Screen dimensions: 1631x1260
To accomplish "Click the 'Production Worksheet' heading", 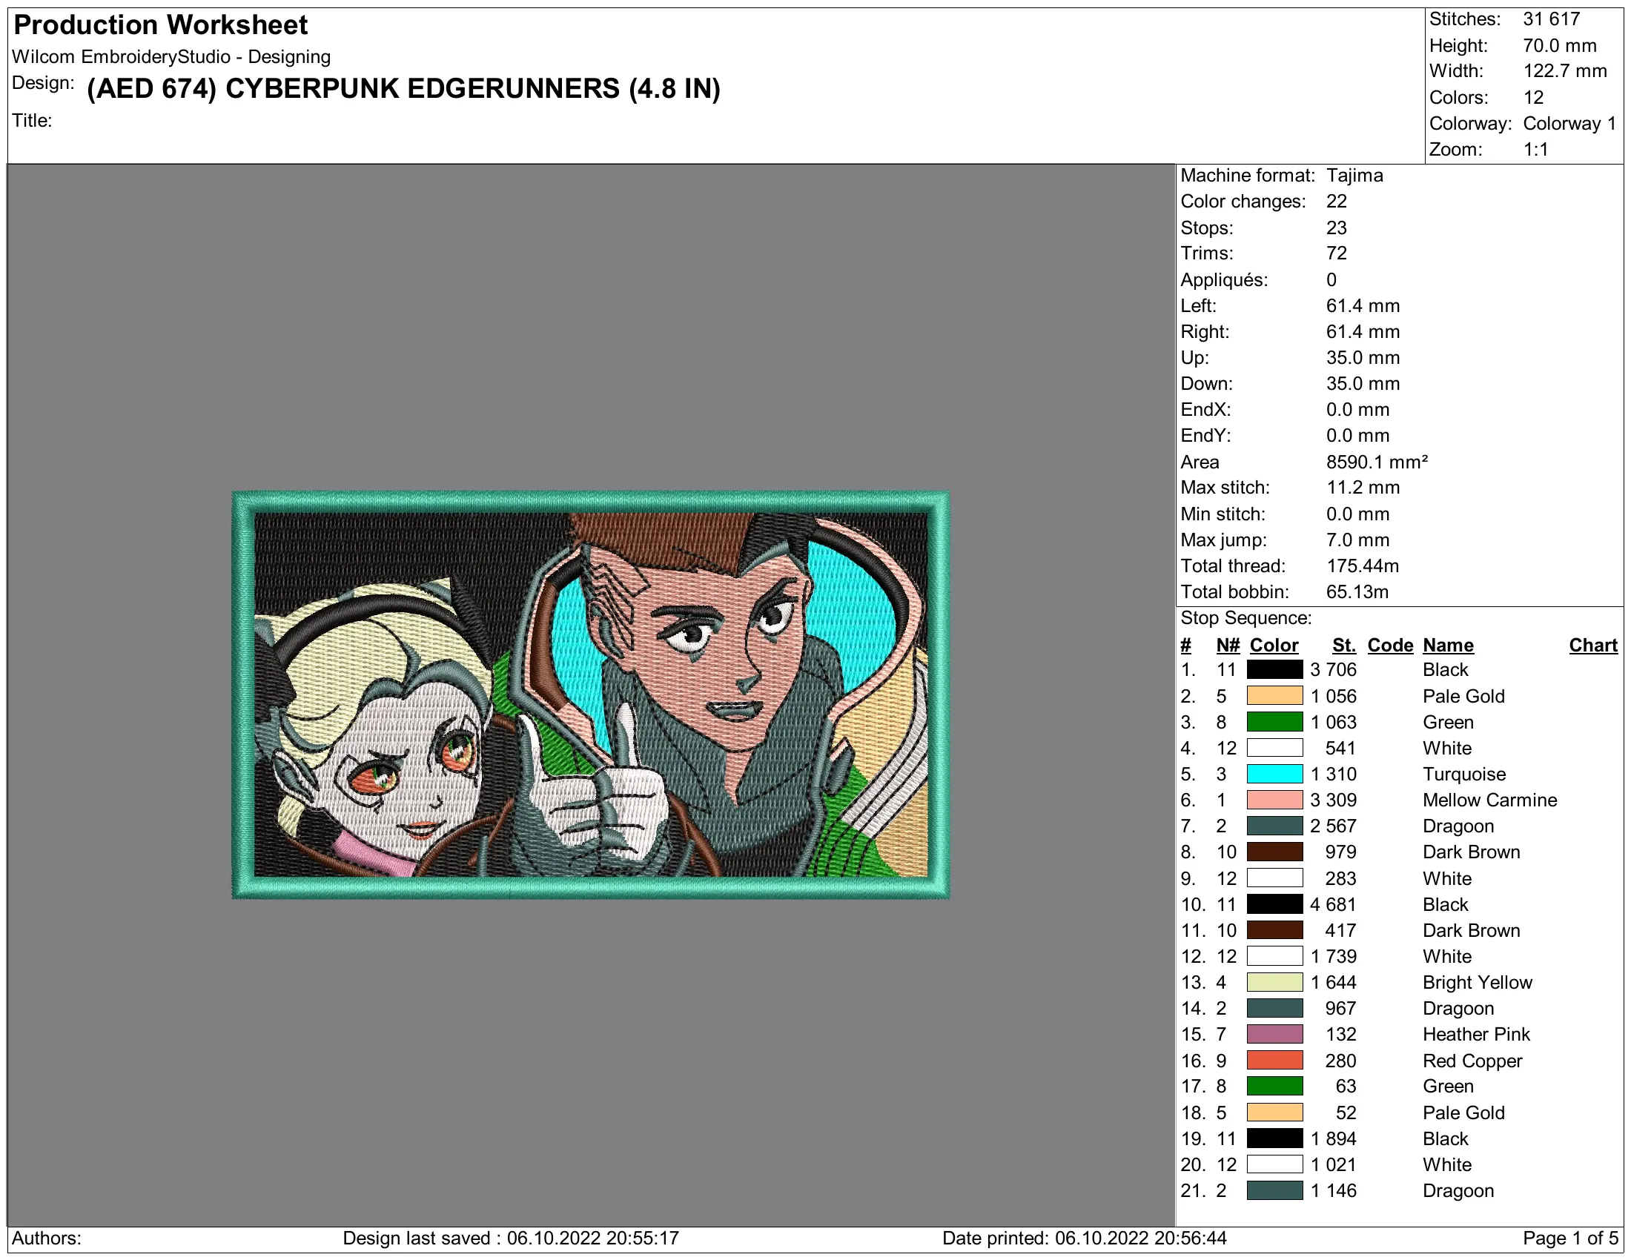I will (161, 25).
